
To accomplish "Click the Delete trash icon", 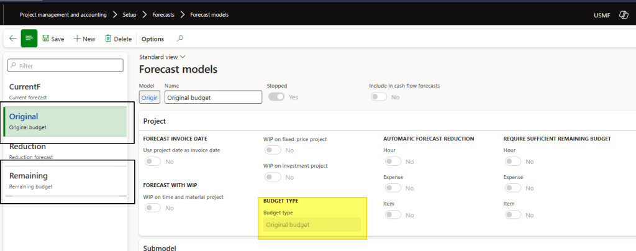I will click(108, 39).
